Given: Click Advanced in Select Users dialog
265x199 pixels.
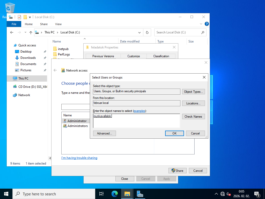Looking at the screenshot, I should point(105,133).
